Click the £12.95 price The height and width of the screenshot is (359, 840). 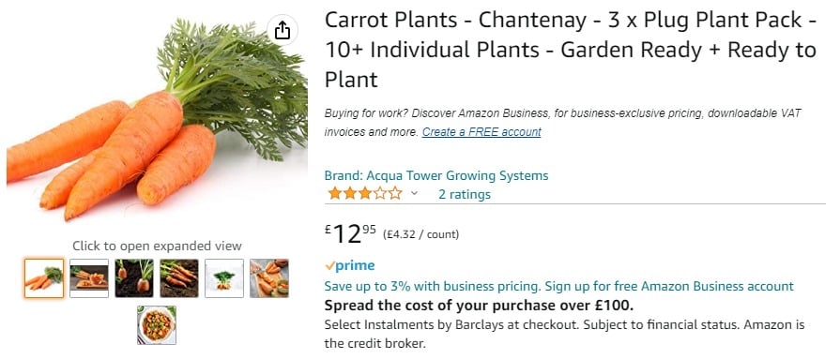(350, 233)
